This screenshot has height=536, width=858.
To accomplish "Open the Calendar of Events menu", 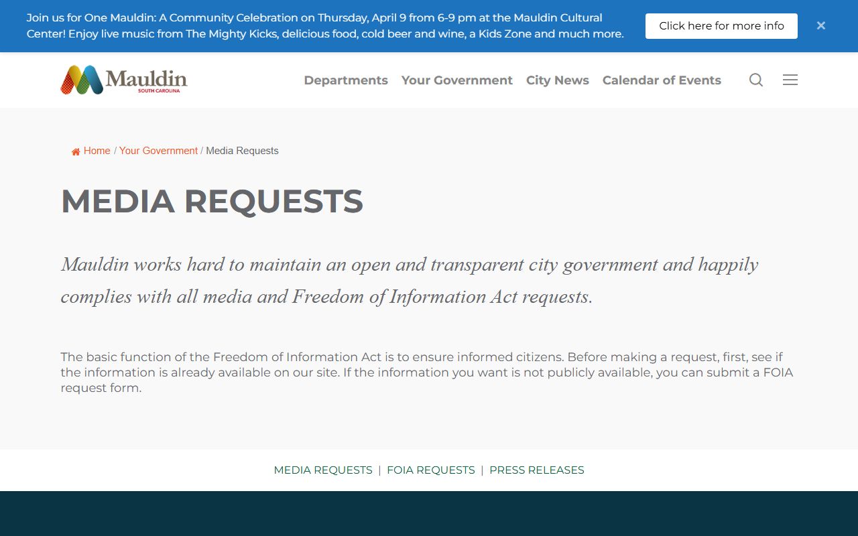I will (662, 80).
